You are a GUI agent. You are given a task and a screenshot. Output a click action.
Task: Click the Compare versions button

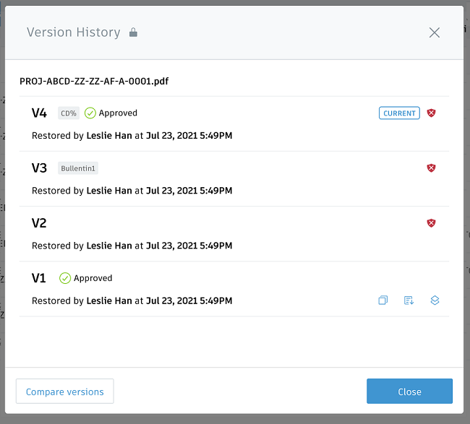click(65, 391)
